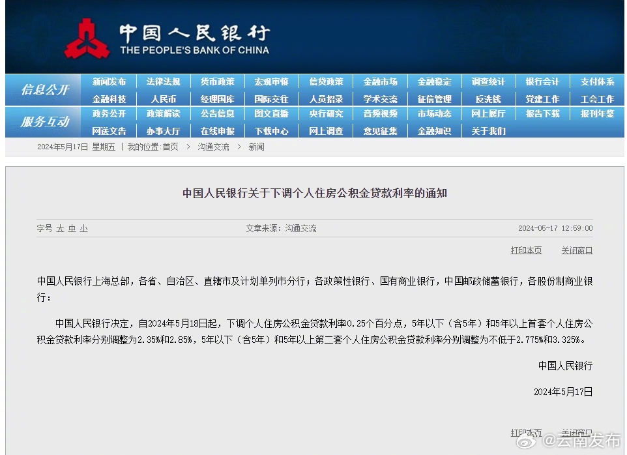Open 意见征集 page
This screenshot has height=455, width=627.
pyautogui.click(x=380, y=131)
